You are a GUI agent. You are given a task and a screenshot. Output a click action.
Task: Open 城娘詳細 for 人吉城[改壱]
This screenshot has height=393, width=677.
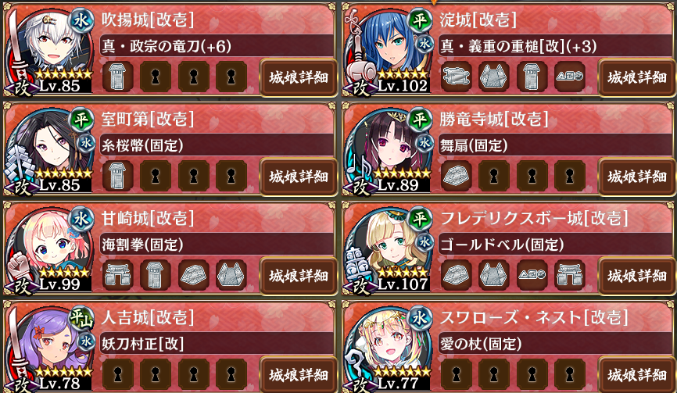pos(298,375)
